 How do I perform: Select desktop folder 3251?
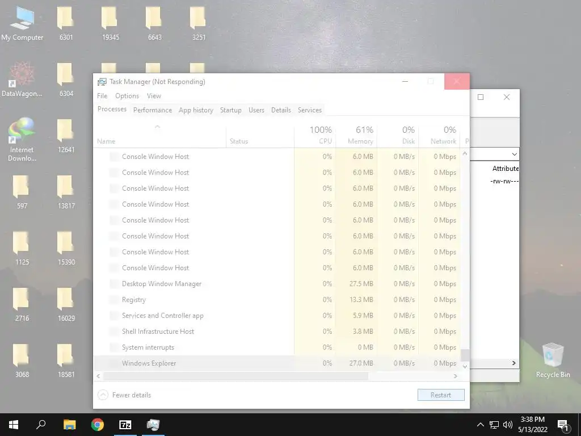coord(199,24)
